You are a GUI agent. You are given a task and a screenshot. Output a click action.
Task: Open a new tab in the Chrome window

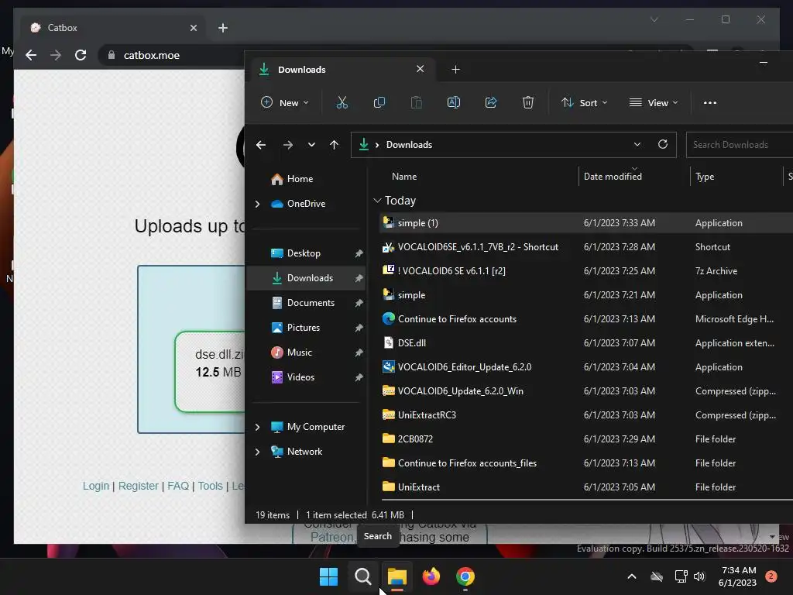coord(223,28)
